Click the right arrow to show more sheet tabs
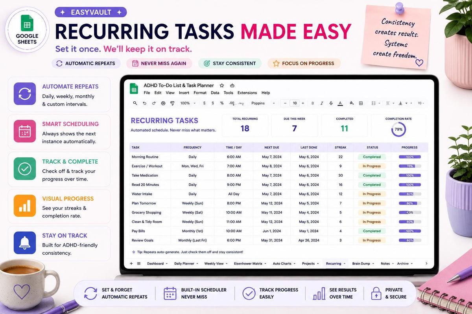The height and width of the screenshot is (314, 472). pos(426,263)
